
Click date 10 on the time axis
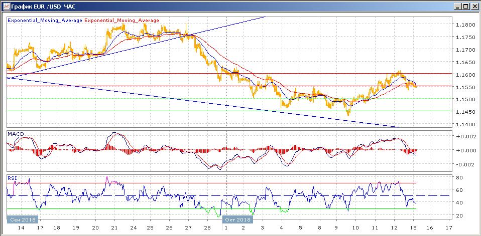355,228
